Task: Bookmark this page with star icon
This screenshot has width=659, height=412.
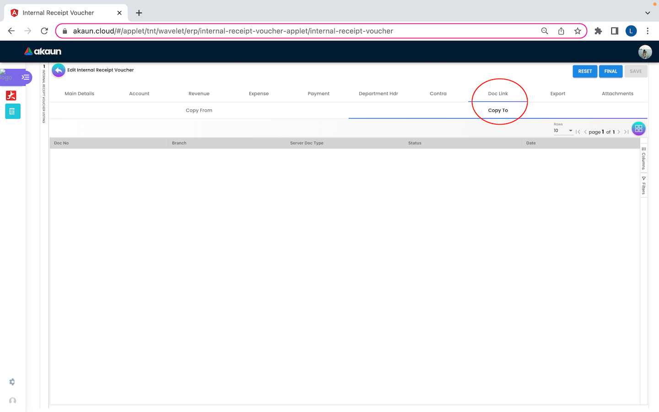Action: click(x=578, y=31)
